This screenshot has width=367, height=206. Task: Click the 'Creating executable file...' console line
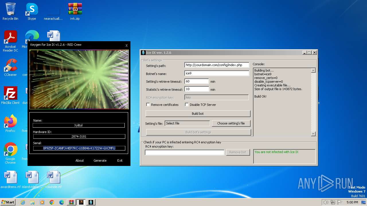(x=272, y=85)
